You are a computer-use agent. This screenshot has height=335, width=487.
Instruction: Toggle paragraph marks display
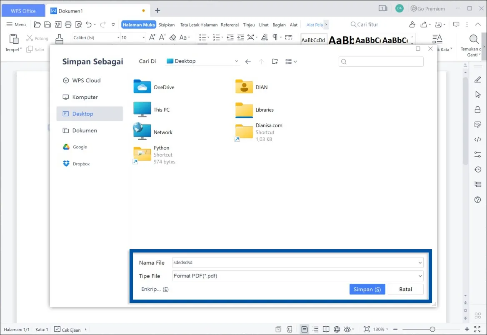click(275, 37)
